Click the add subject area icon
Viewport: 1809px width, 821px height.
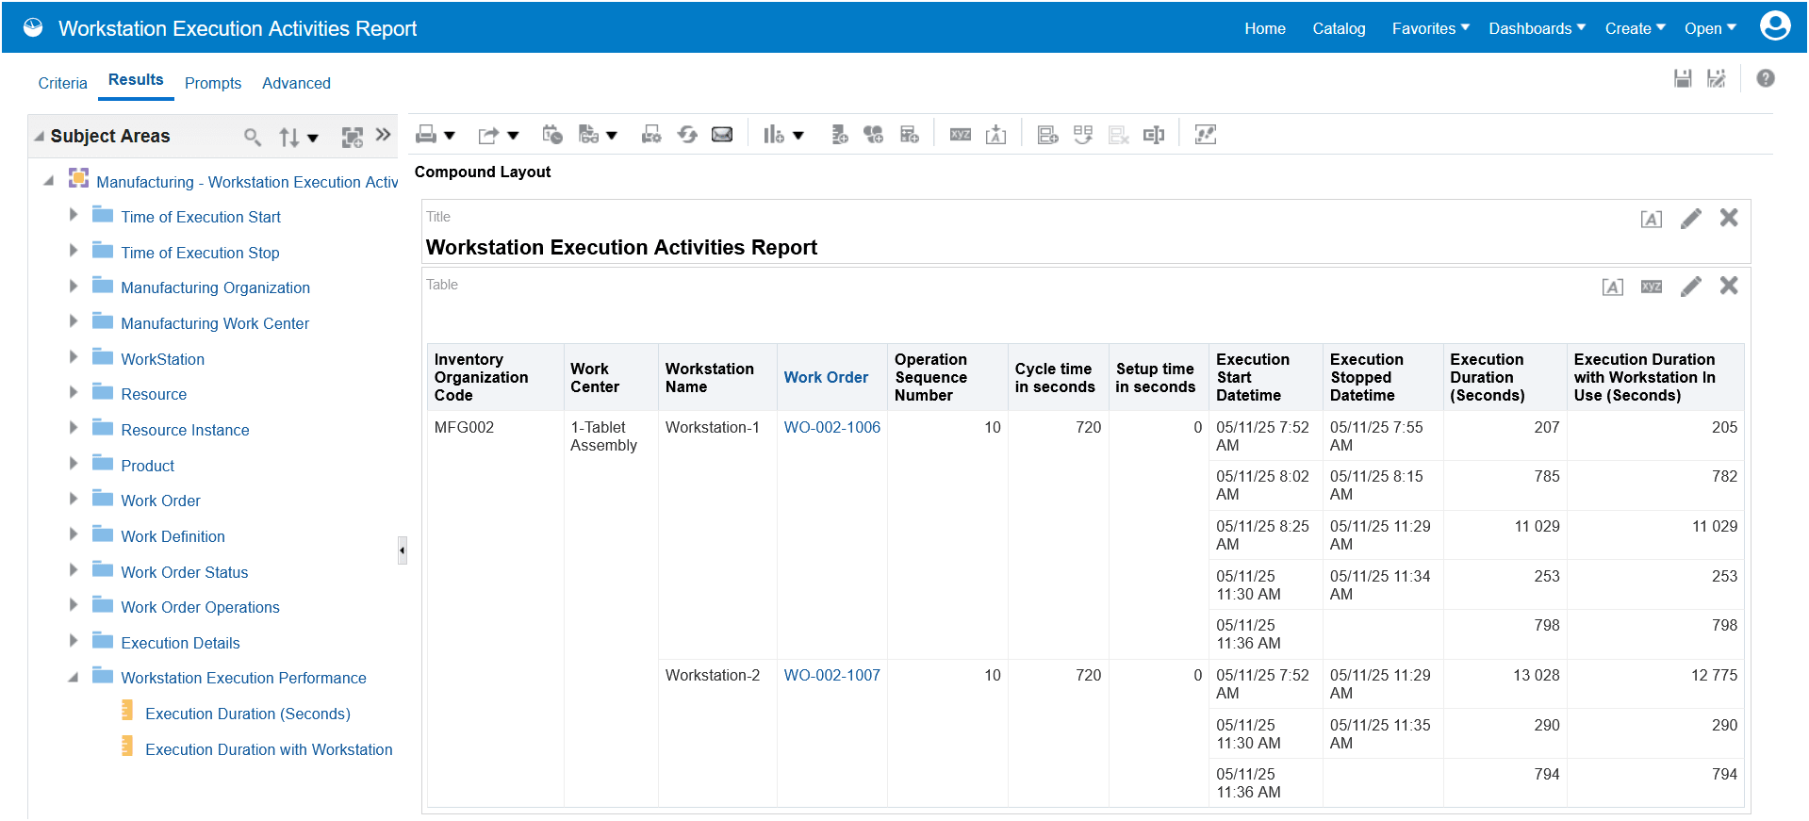pyautogui.click(x=352, y=138)
